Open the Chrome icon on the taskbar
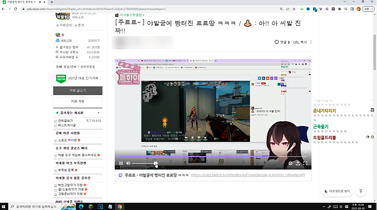This screenshot has width=377, height=210. (120, 207)
